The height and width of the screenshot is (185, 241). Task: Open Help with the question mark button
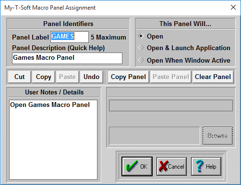[x=206, y=166]
